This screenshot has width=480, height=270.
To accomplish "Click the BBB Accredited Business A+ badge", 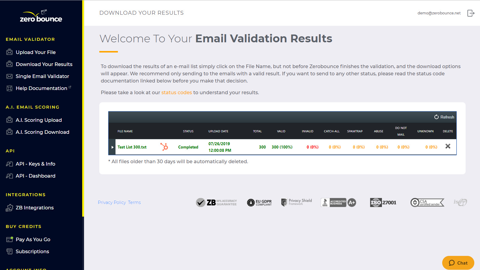I will tap(338, 202).
